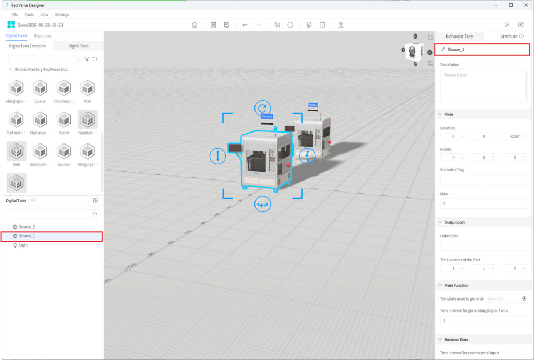Click the FactVerse scene logo icon
Viewport: 534px width, 360px height.
[11, 25]
